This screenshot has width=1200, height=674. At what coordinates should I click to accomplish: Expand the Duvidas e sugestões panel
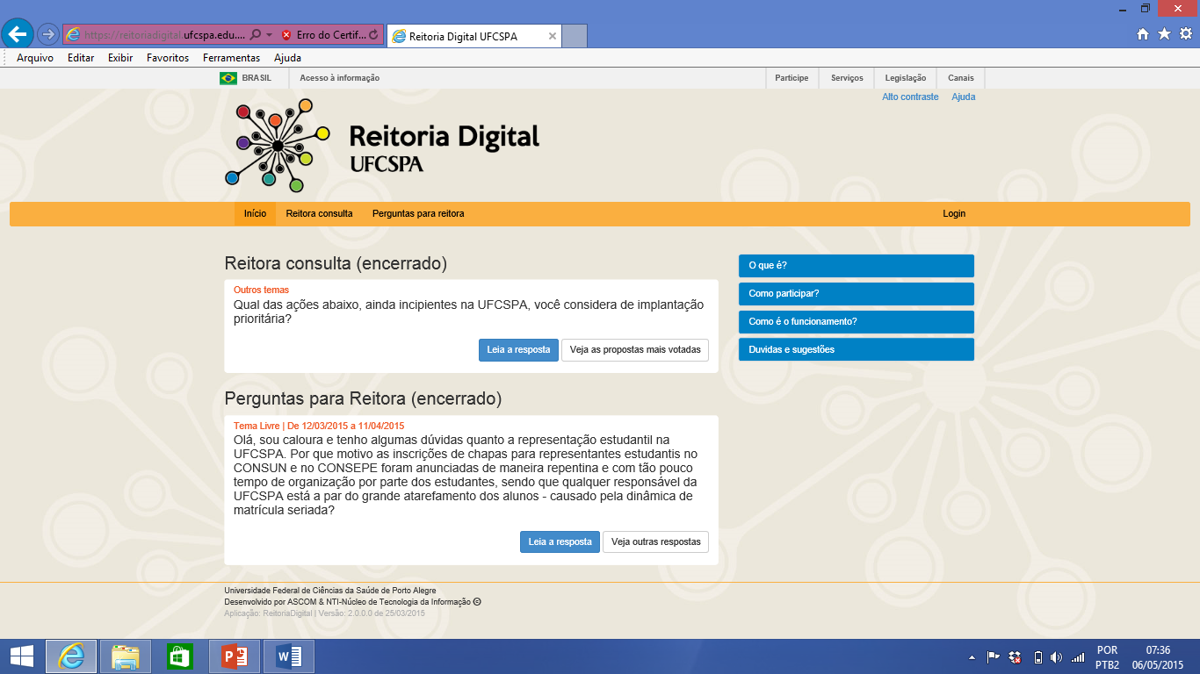(x=857, y=349)
